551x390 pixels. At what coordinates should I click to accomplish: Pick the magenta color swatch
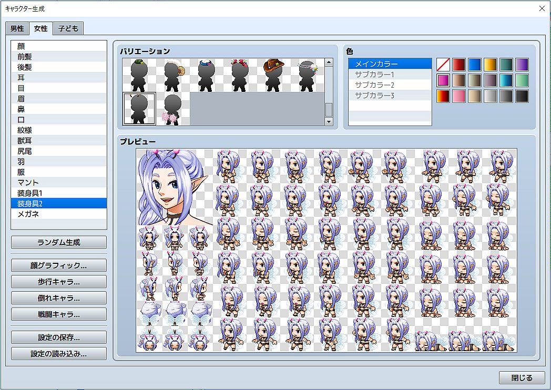click(x=443, y=80)
